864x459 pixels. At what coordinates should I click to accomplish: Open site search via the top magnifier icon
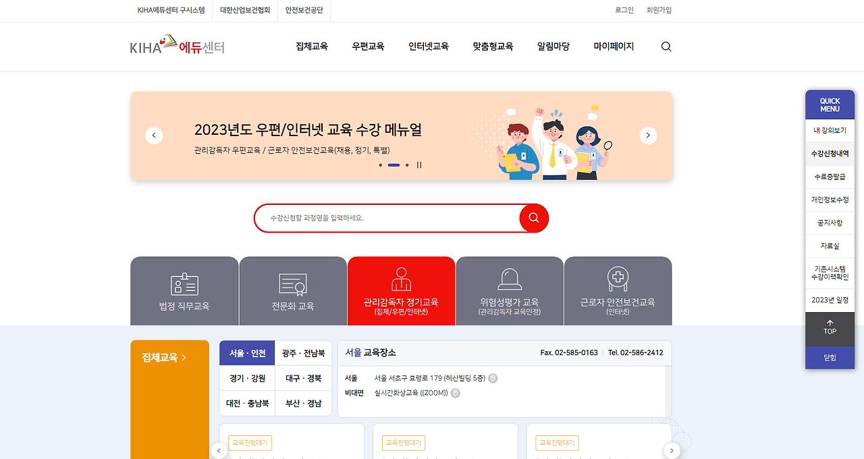pyautogui.click(x=666, y=47)
